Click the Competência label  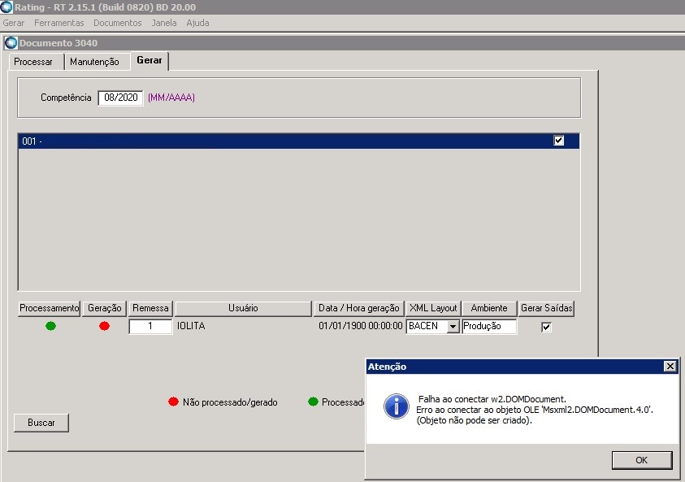click(66, 98)
